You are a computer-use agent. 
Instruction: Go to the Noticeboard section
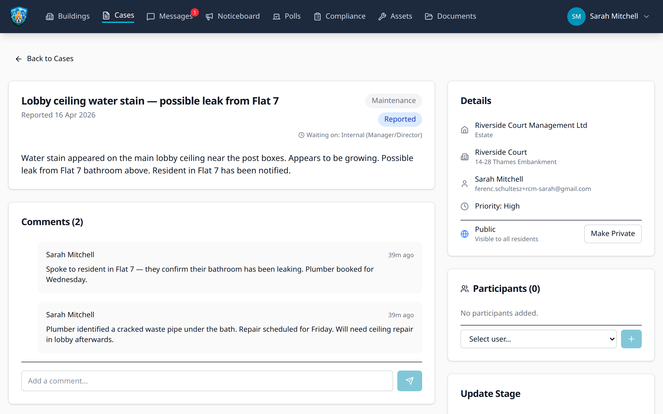pos(233,16)
